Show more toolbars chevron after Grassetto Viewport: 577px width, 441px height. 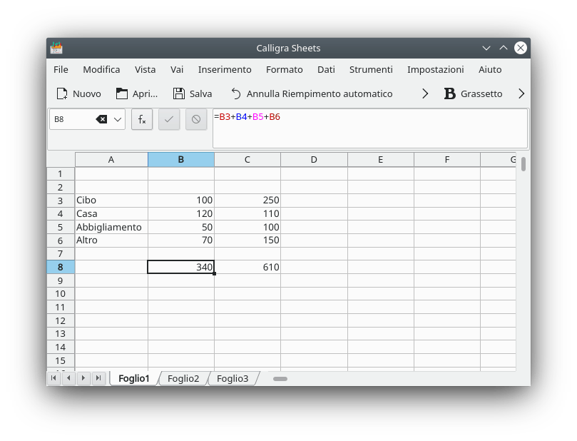[521, 93]
